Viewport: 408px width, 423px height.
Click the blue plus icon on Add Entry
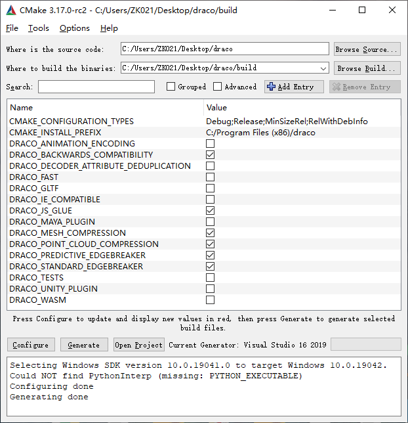[x=271, y=87]
